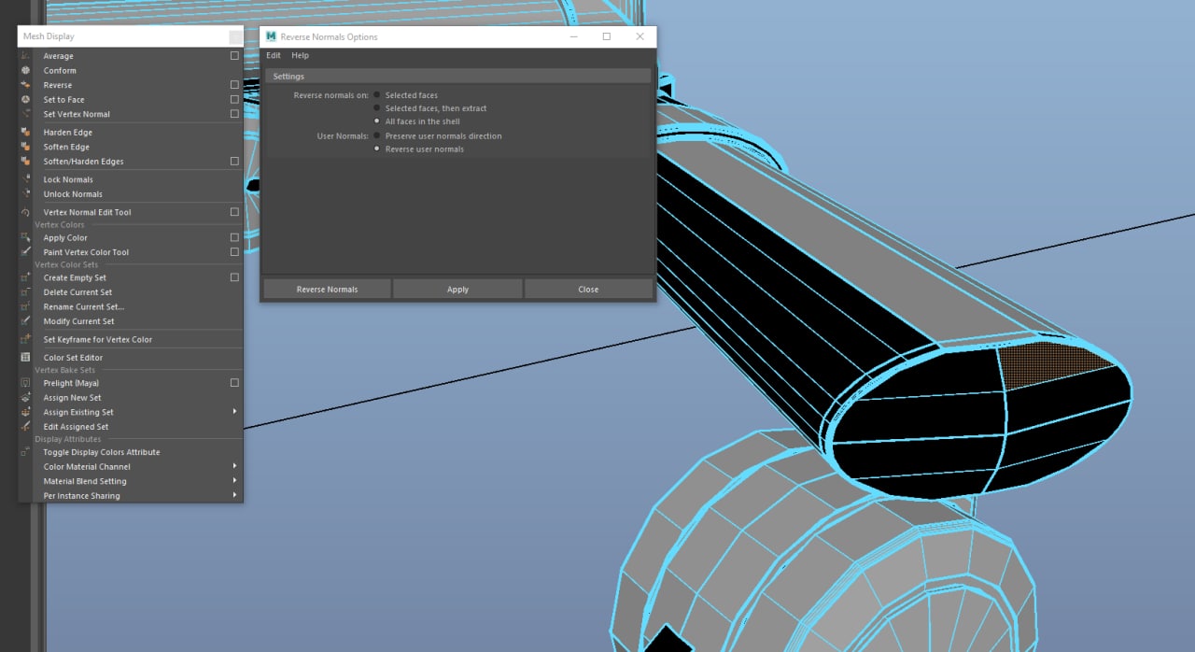Click the Prelight (Maya) icon
The image size is (1195, 652).
click(x=25, y=383)
